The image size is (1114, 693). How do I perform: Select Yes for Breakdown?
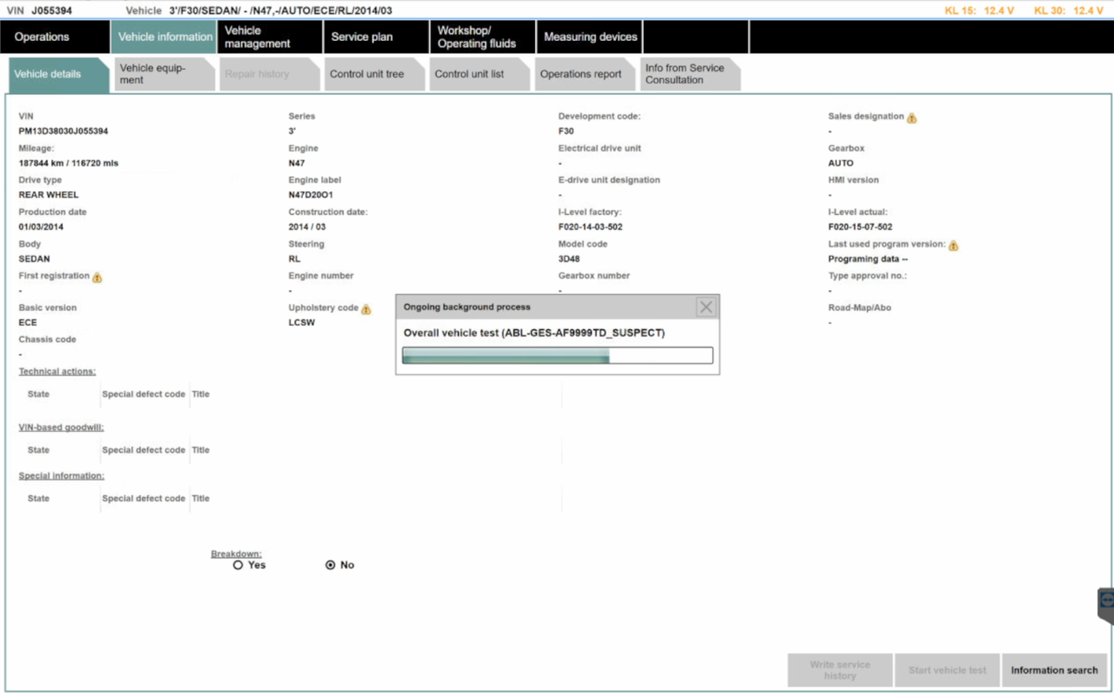click(x=238, y=565)
